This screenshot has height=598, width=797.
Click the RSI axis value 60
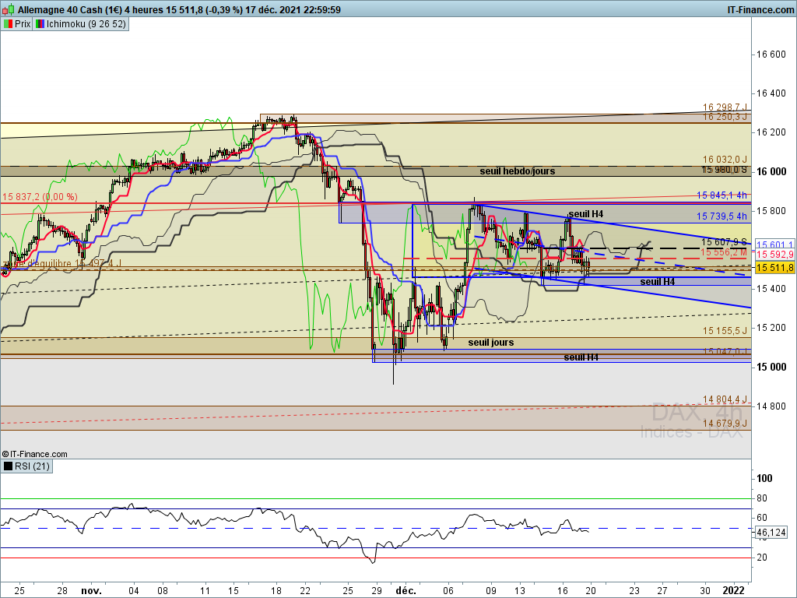click(762, 518)
